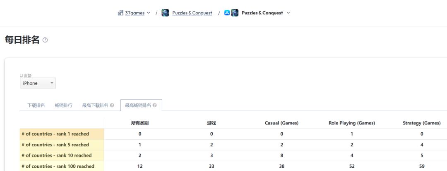447x171 pixels.
Task: Click the help icon beside 每日排名 heading
Action: 45,40
